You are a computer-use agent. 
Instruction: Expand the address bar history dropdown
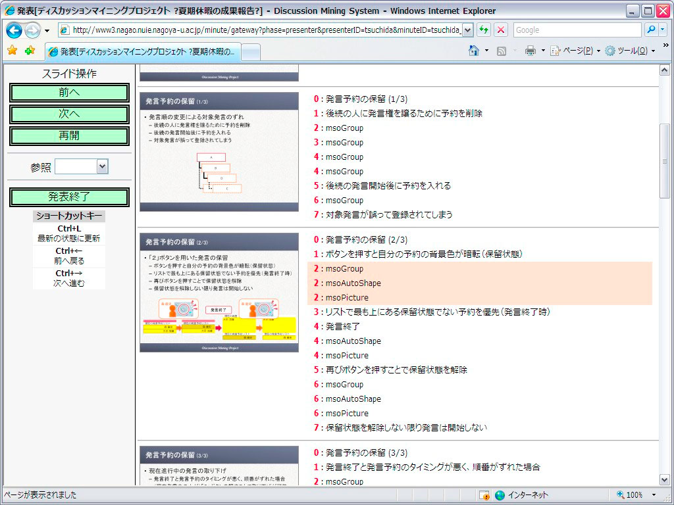pos(468,30)
